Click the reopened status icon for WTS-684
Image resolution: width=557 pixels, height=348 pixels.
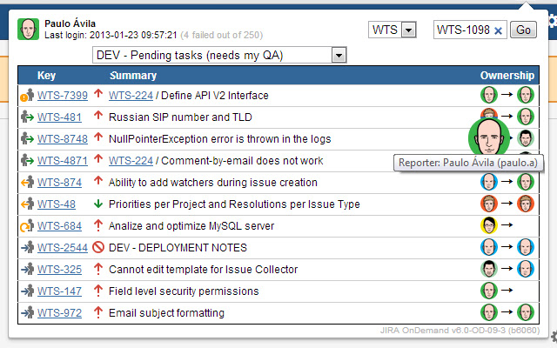(x=27, y=225)
